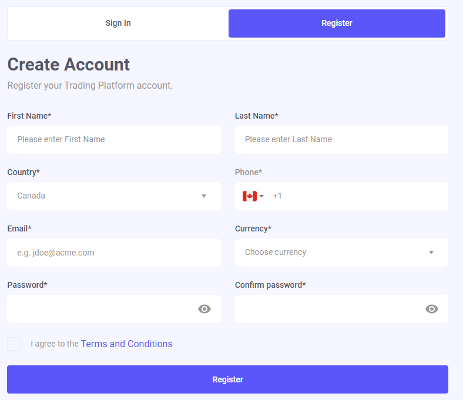Focus the Last Name text box
Screen dimensions: 463x400
click(341, 140)
